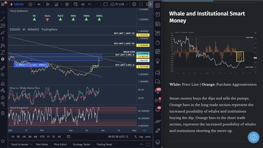This screenshot has height=148, width=263.
Task: Open the Indicators and strategies dialog
Action: pos(56,5)
